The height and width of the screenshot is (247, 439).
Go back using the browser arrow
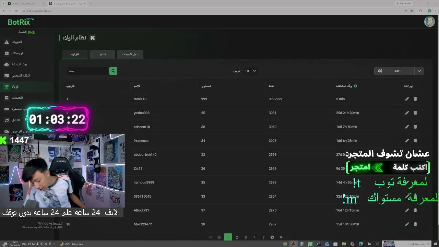[x=4, y=11]
